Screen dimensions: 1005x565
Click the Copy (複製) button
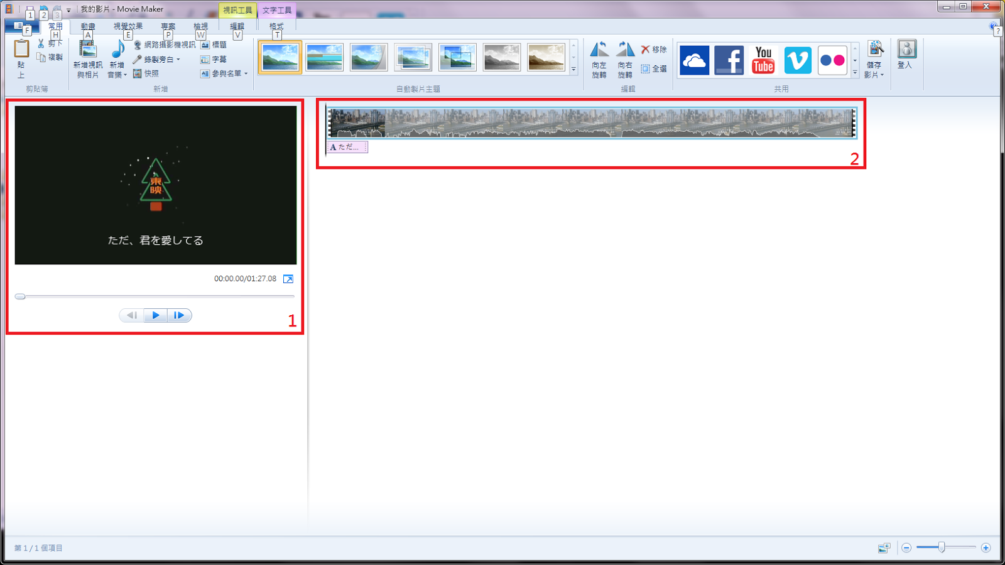pos(50,57)
